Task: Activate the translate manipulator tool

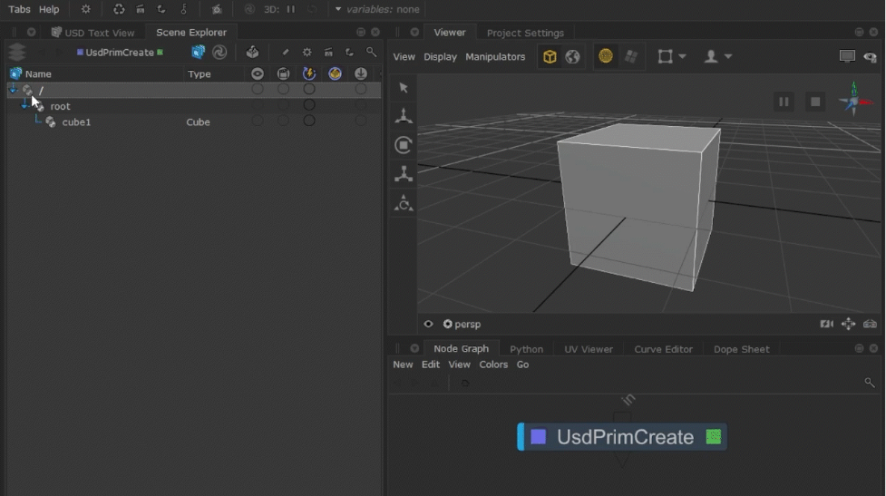Action: click(x=404, y=116)
